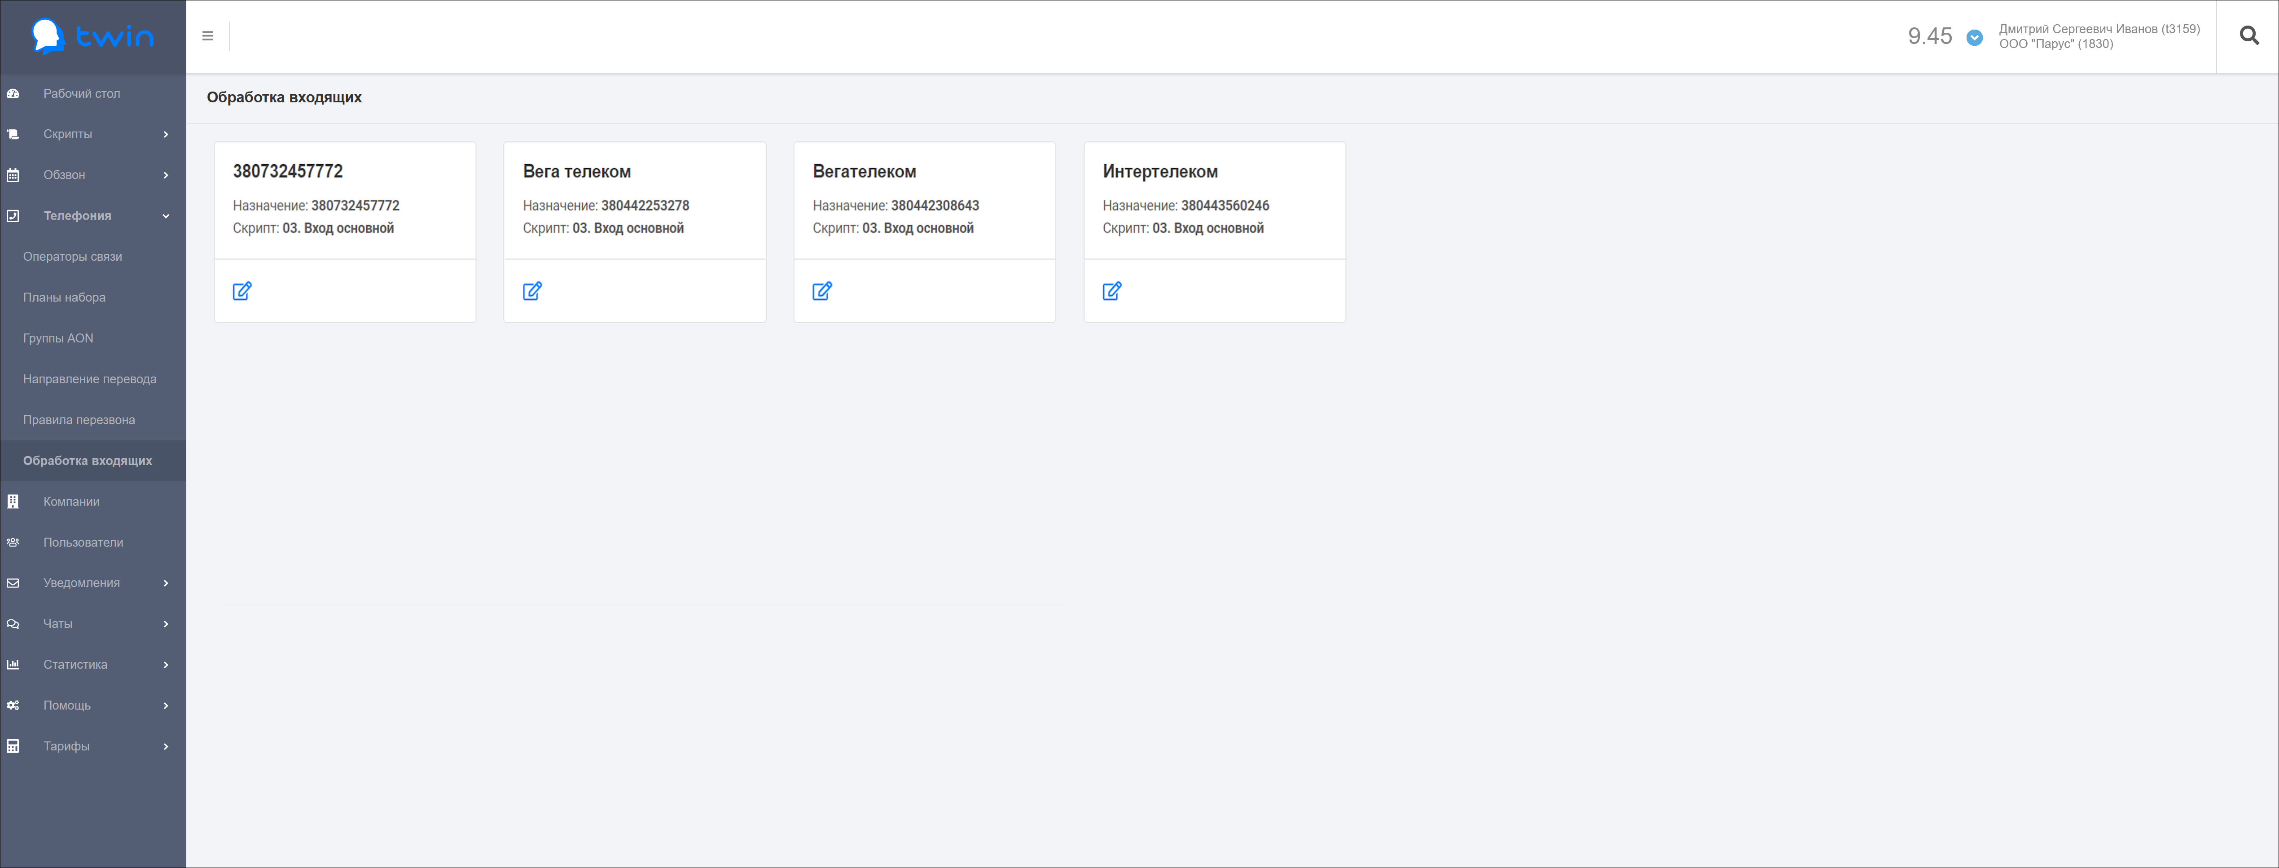This screenshot has height=868, width=2279.
Task: Click the Пользователи users icon
Action: (x=13, y=543)
